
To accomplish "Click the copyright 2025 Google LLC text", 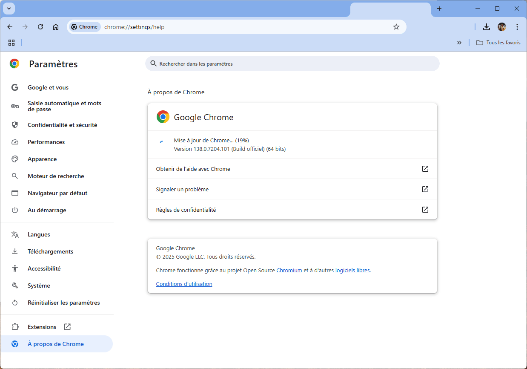I will click(x=206, y=257).
